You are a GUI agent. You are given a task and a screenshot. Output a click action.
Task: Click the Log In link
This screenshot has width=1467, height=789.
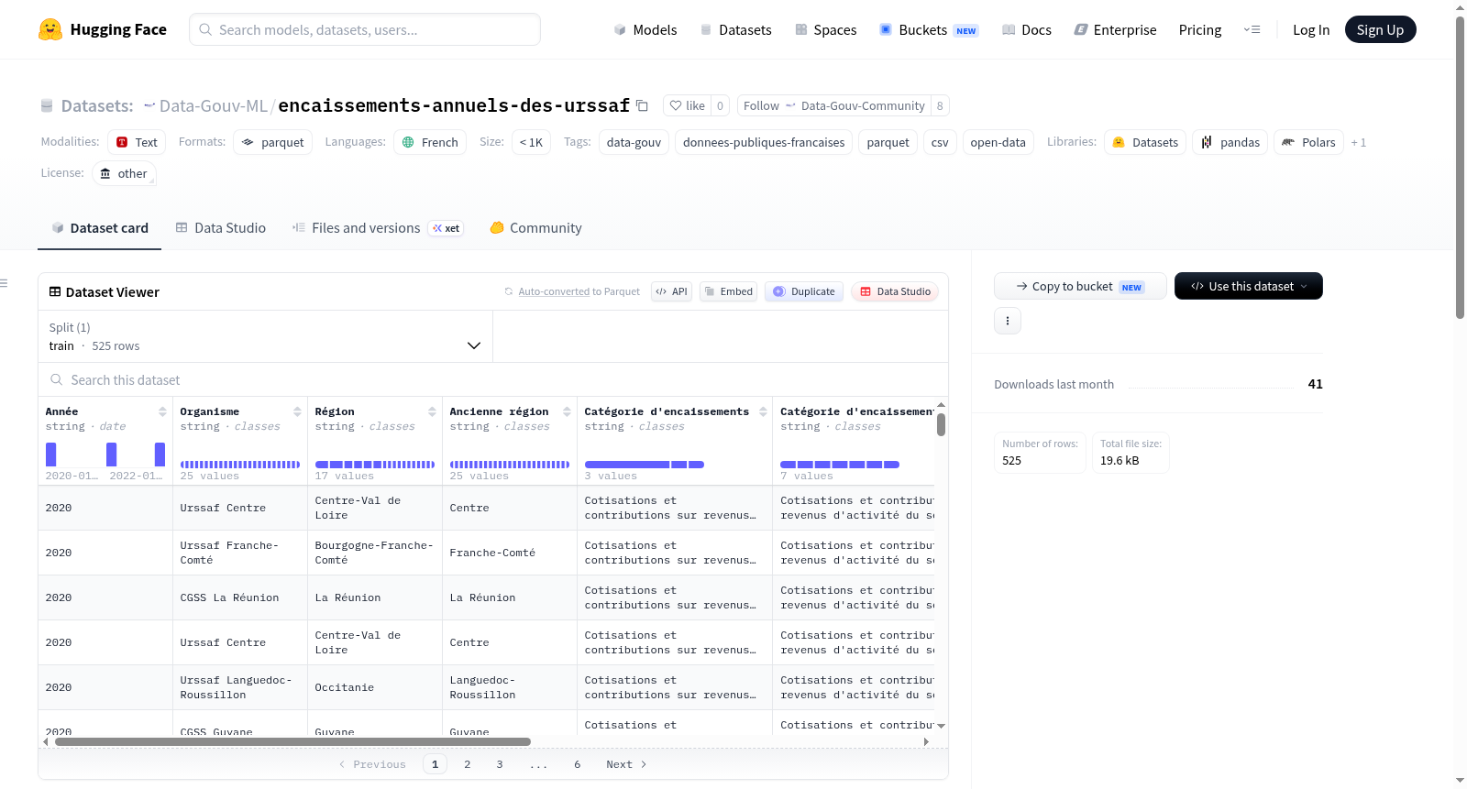pyautogui.click(x=1311, y=29)
